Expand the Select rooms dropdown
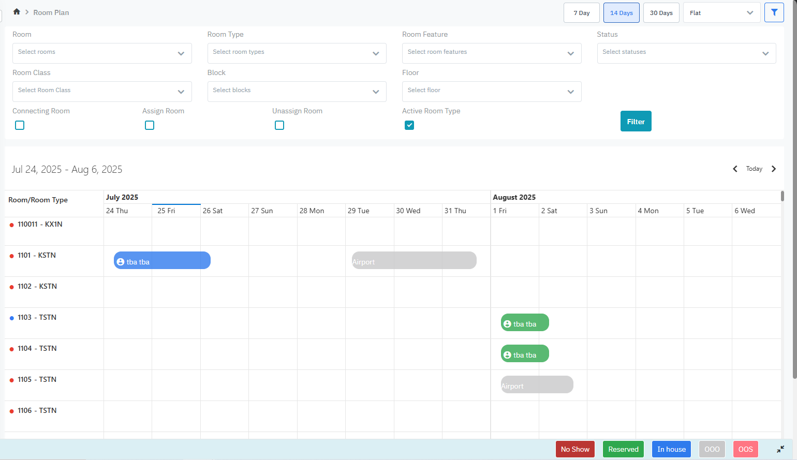Screen dimensions: 797x460 (101, 53)
